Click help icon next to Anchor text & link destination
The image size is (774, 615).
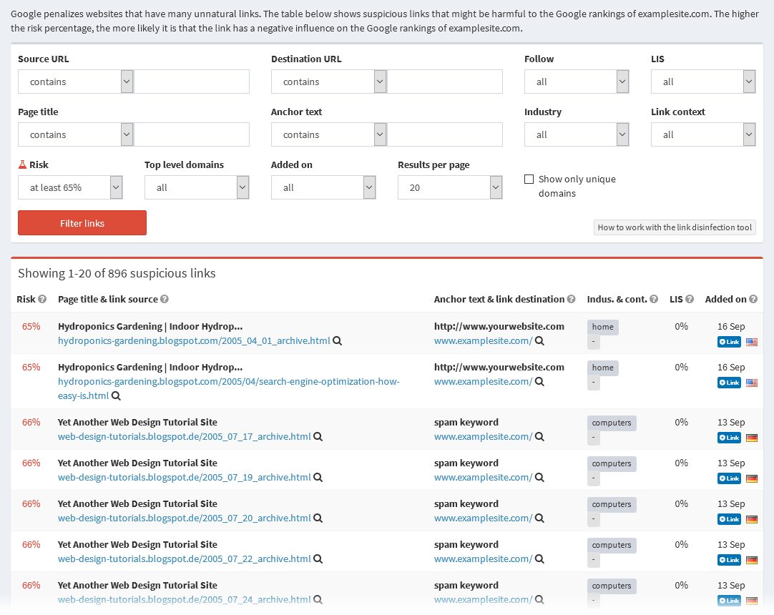coord(572,300)
